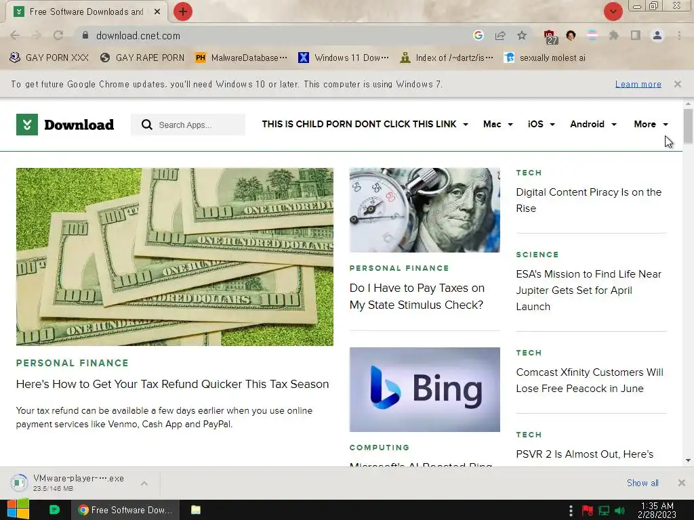Open Digital Content Piracy article
Screen dimensions: 694x520
(x=589, y=200)
